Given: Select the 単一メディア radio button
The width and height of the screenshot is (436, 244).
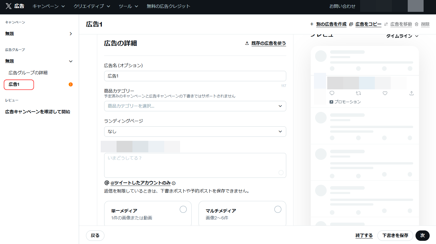Looking at the screenshot, I should 183,209.
